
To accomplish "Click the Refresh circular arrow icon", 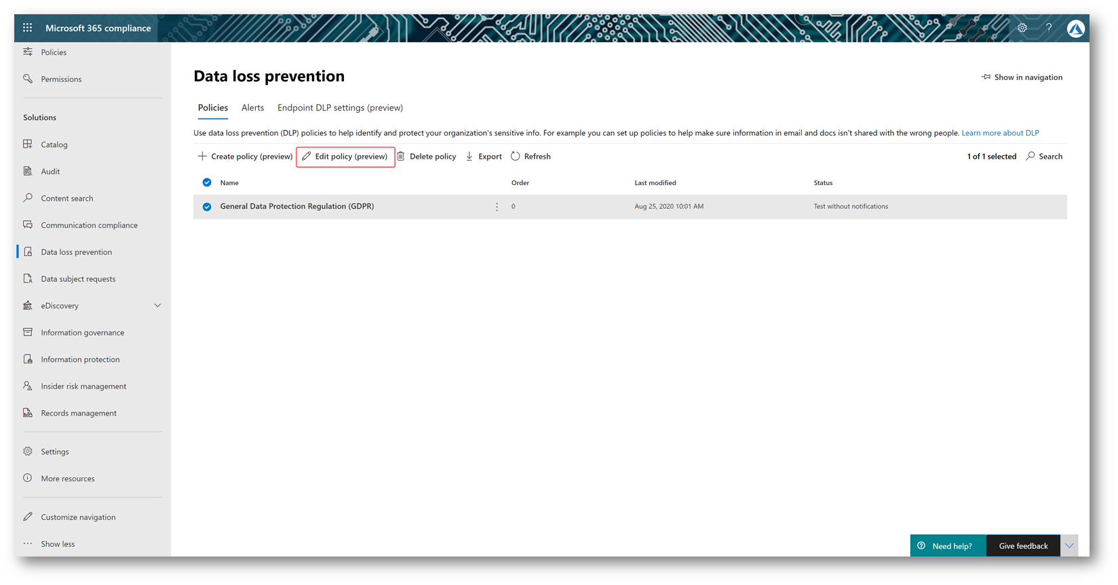I will click(516, 156).
